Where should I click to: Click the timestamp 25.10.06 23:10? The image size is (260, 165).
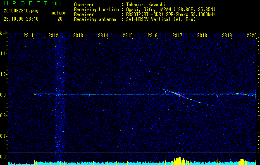coord(21,19)
